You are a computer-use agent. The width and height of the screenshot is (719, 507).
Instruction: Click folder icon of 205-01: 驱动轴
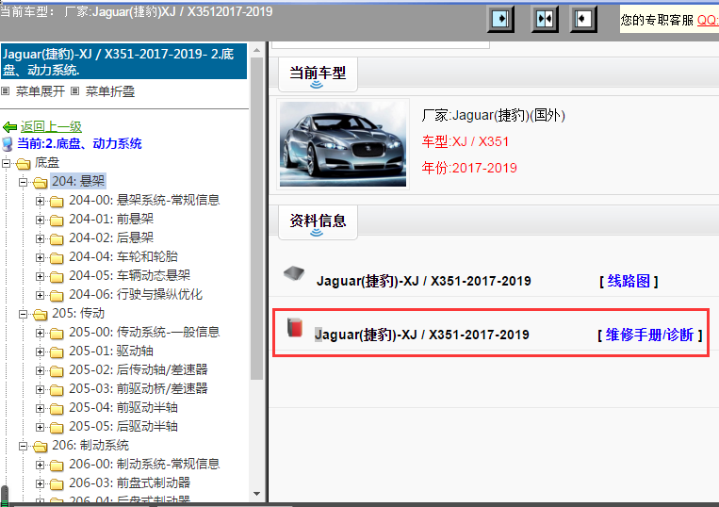click(x=57, y=352)
